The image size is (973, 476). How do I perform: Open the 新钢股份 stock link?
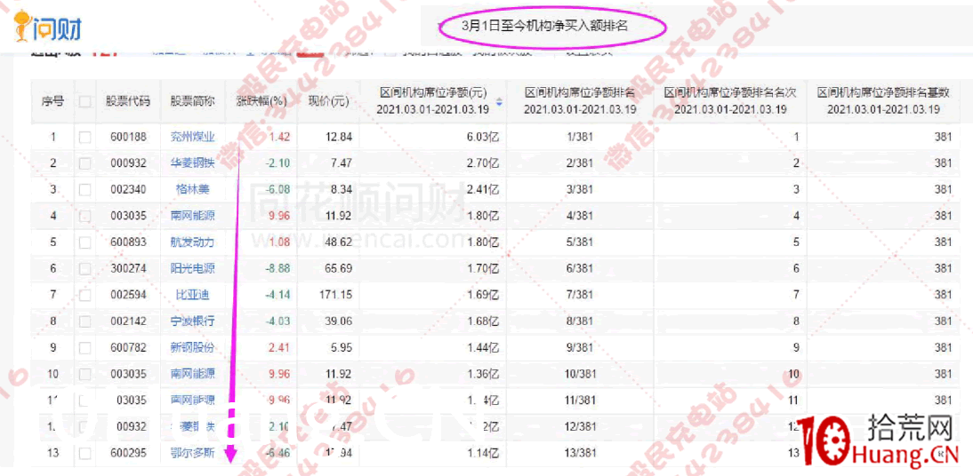tap(192, 347)
